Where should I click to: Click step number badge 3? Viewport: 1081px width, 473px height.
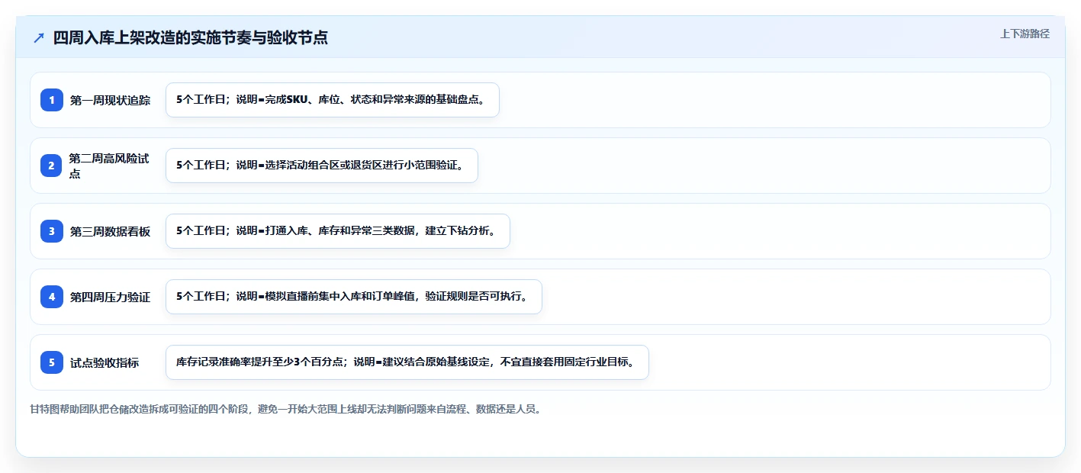(x=52, y=231)
